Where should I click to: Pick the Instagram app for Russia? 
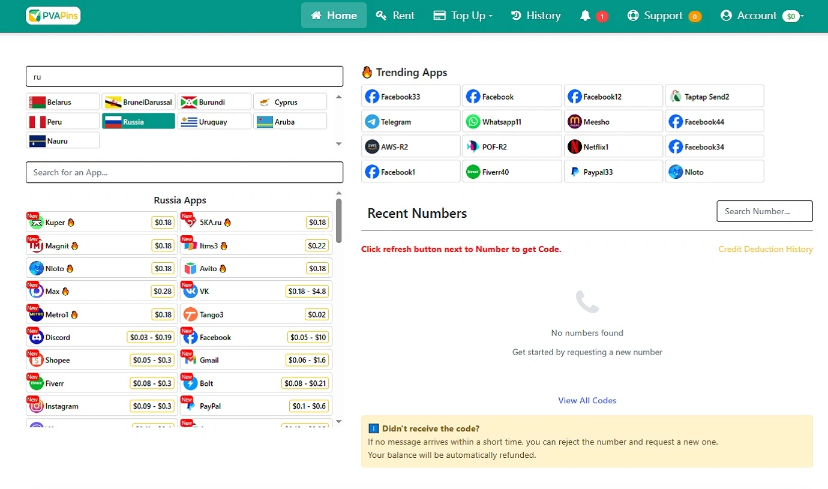102,406
